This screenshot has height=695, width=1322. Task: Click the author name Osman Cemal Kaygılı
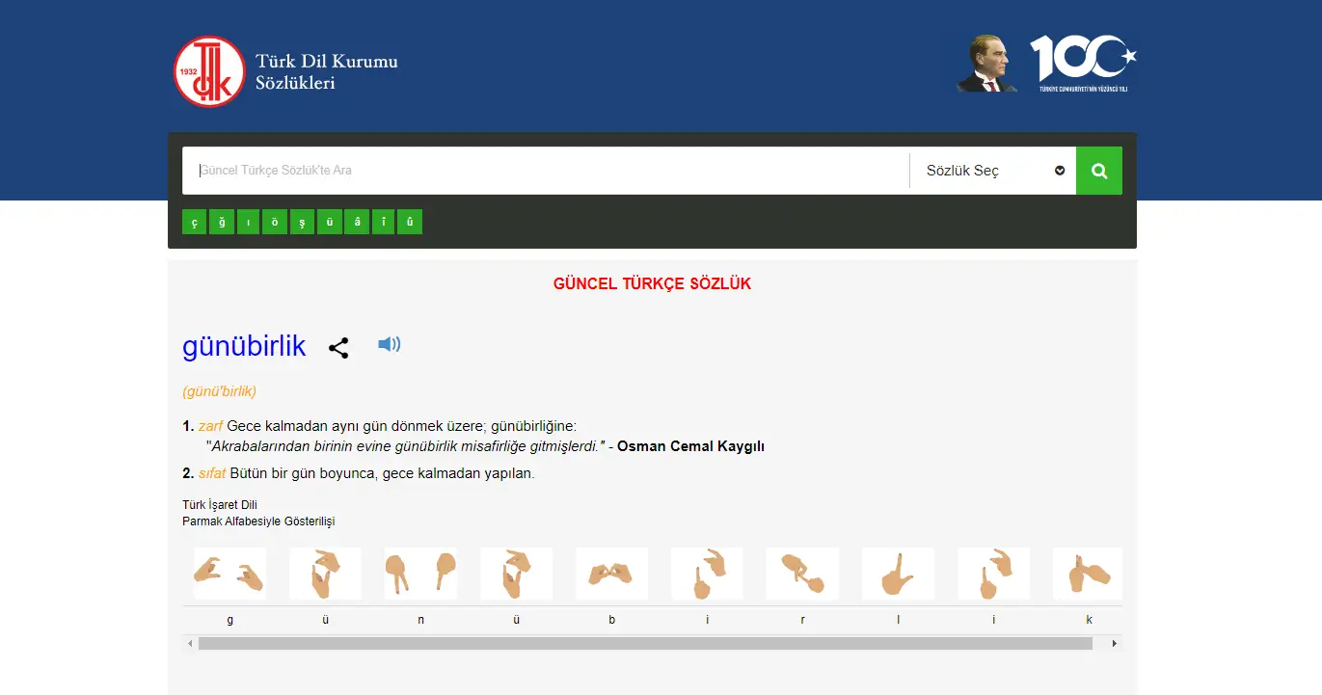click(x=691, y=446)
